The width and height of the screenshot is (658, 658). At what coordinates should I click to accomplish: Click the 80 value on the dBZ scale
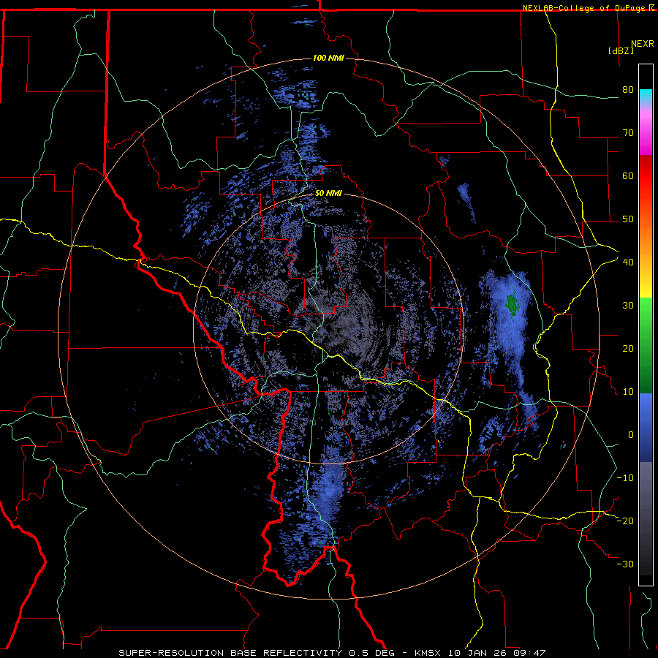628,90
